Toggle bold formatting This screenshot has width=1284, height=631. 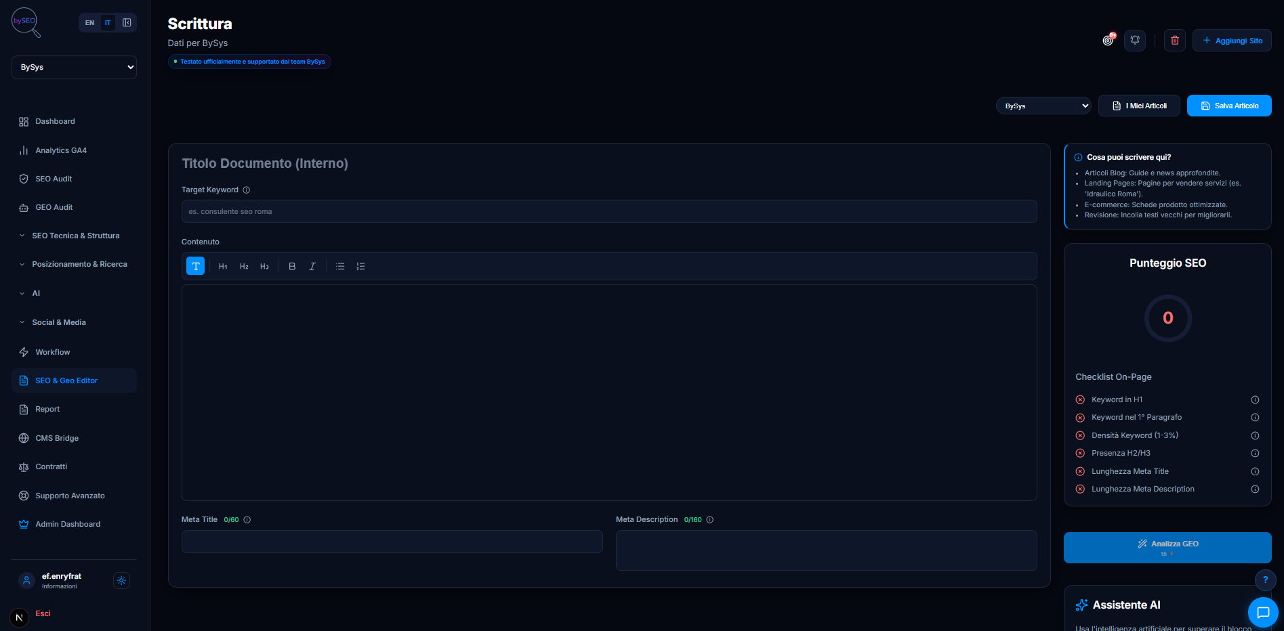[x=292, y=266]
